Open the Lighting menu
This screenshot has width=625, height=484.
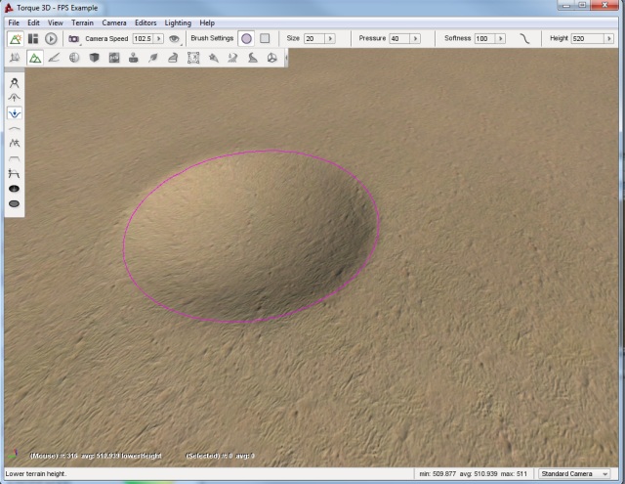point(178,22)
